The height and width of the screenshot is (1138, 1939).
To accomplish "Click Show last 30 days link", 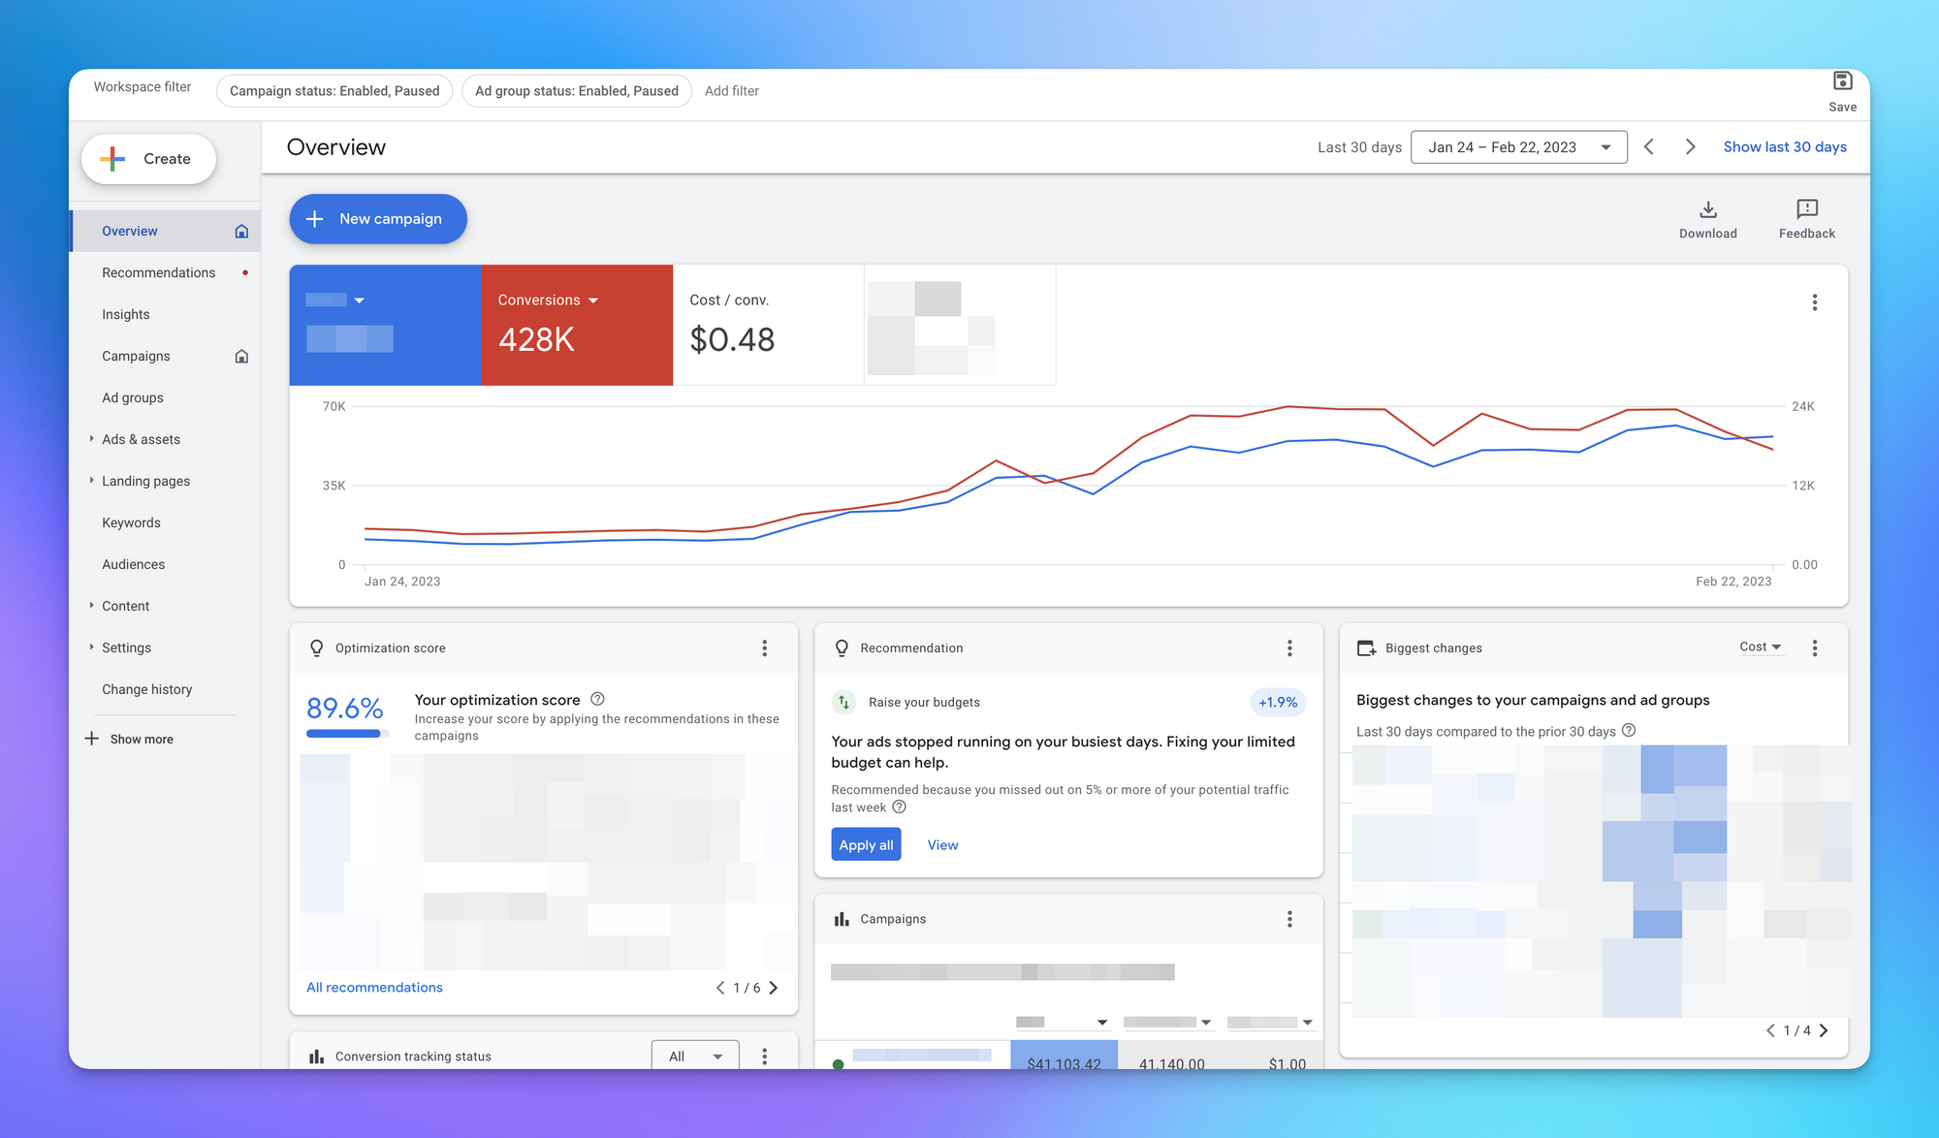I will (1785, 147).
